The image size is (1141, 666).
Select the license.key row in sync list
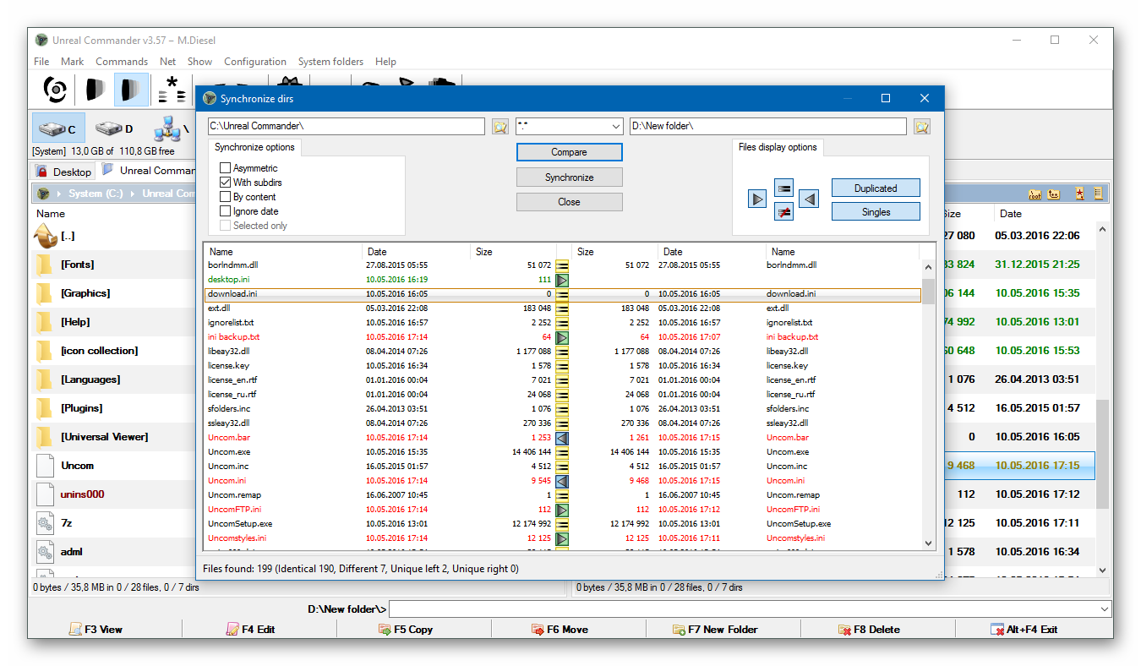(x=563, y=365)
